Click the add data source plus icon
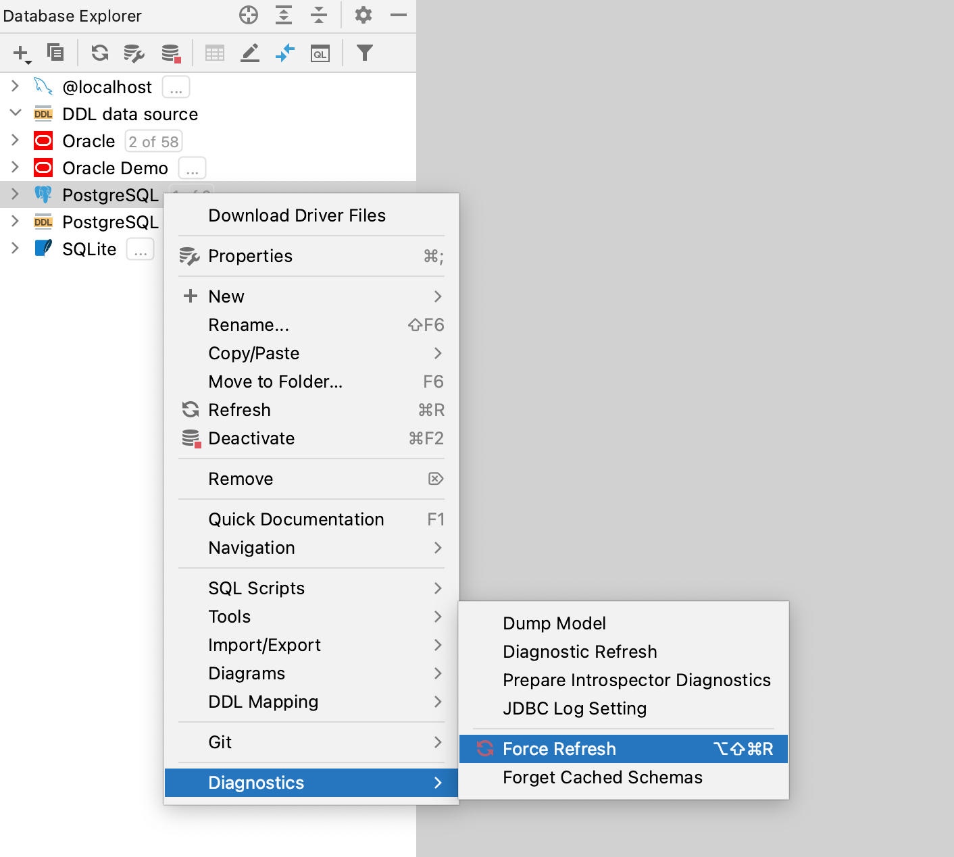954x857 pixels. 20,52
